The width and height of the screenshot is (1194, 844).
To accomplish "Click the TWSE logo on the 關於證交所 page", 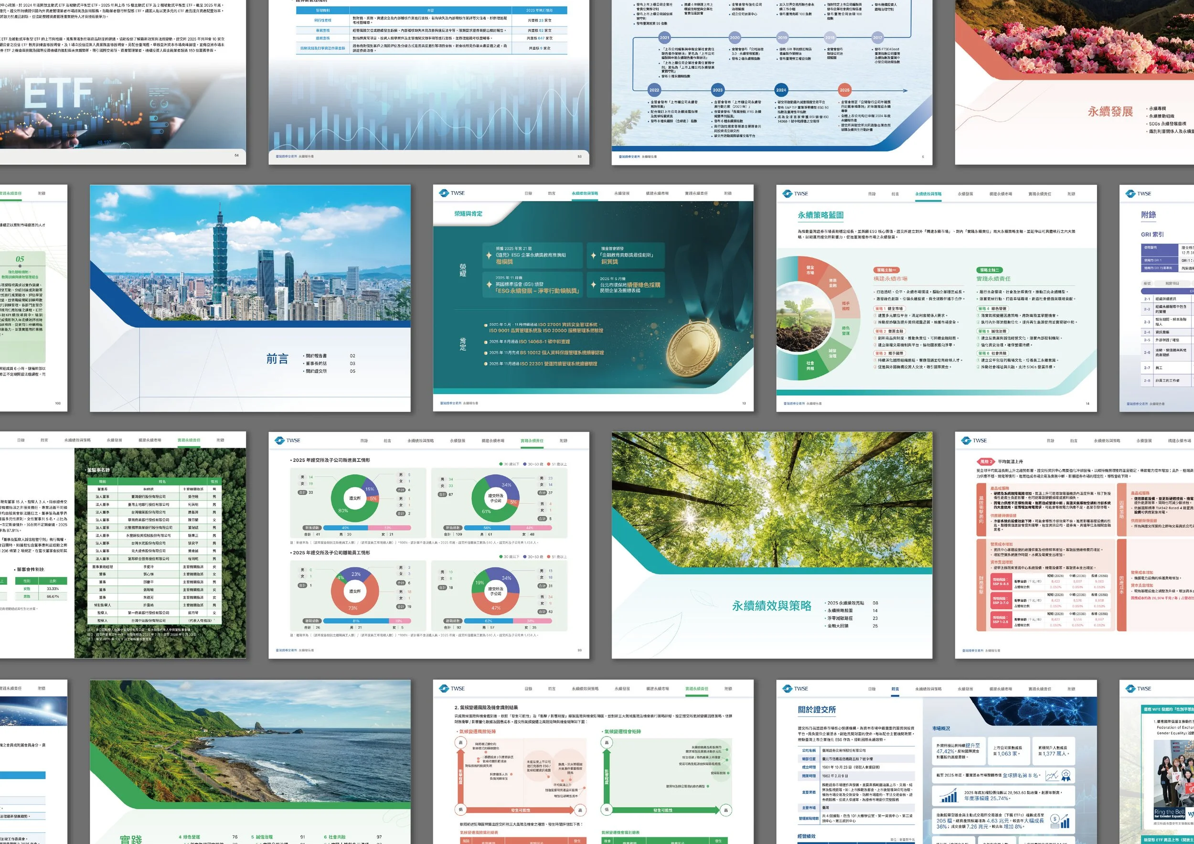I will tap(795, 688).
